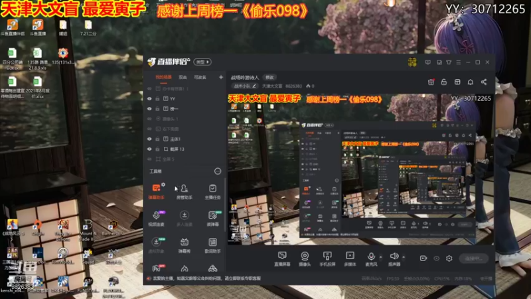Open the skin shirt icon

click(x=449, y=62)
